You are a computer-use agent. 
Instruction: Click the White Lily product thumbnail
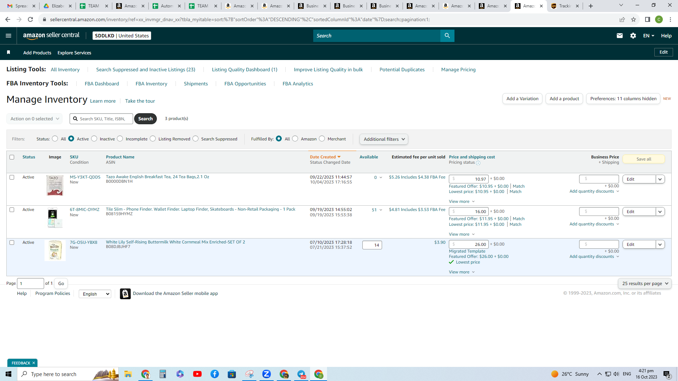[x=55, y=250]
